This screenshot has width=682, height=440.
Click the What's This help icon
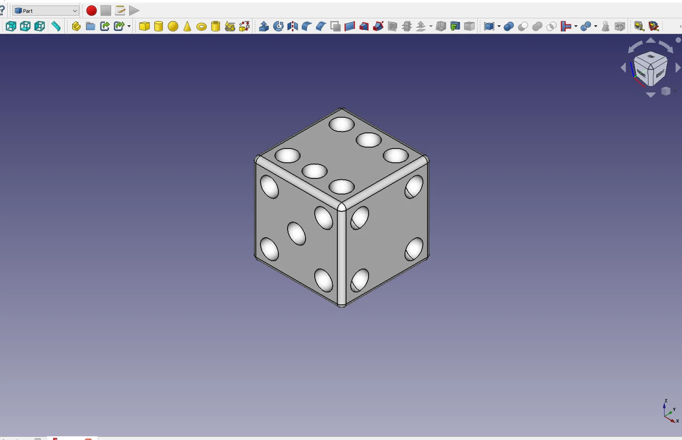(2, 11)
